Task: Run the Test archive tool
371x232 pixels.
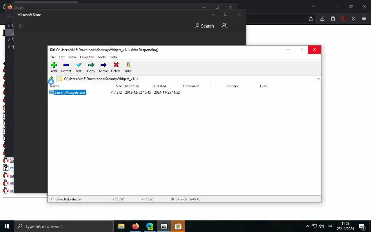Action: point(79,65)
